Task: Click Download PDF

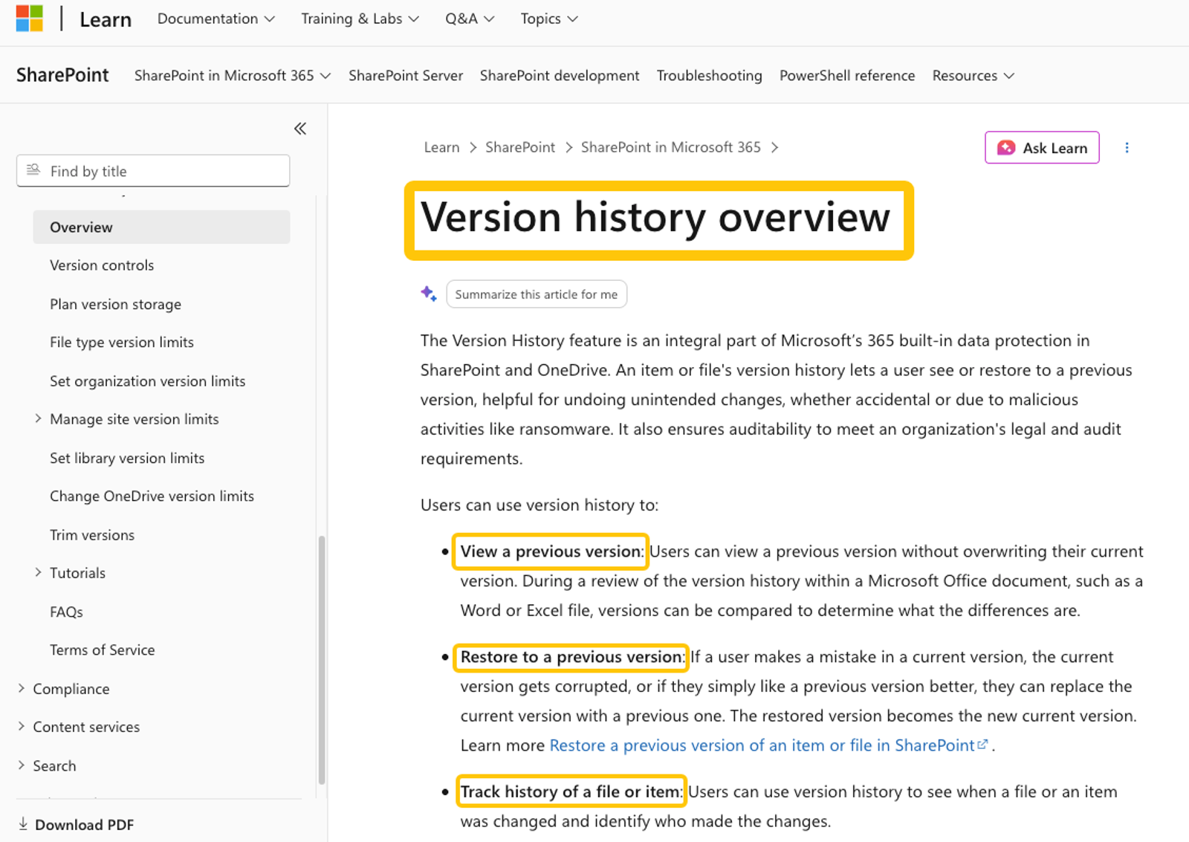Action: [84, 824]
